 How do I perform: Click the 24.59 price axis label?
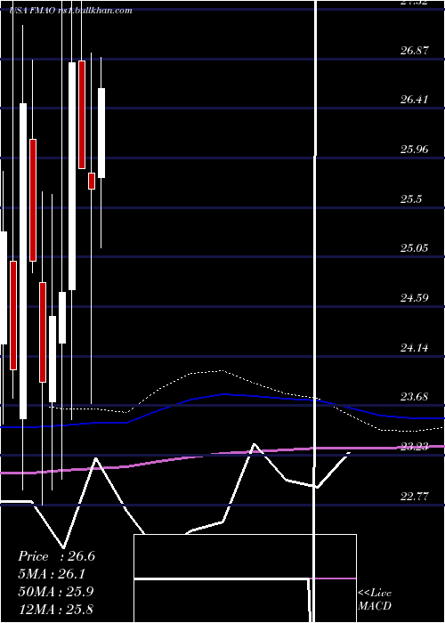415,298
